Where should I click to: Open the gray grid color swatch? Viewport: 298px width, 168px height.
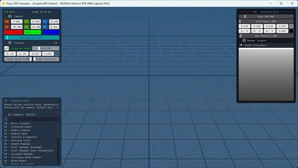pyautogui.click(x=291, y=26)
